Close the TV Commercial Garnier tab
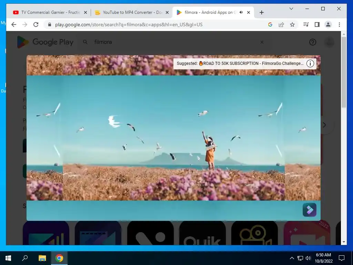 coord(85,13)
